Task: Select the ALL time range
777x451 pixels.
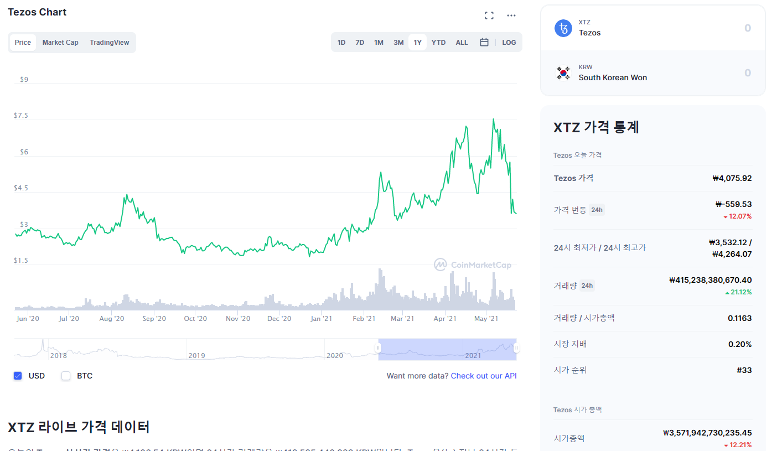Action: pos(462,43)
